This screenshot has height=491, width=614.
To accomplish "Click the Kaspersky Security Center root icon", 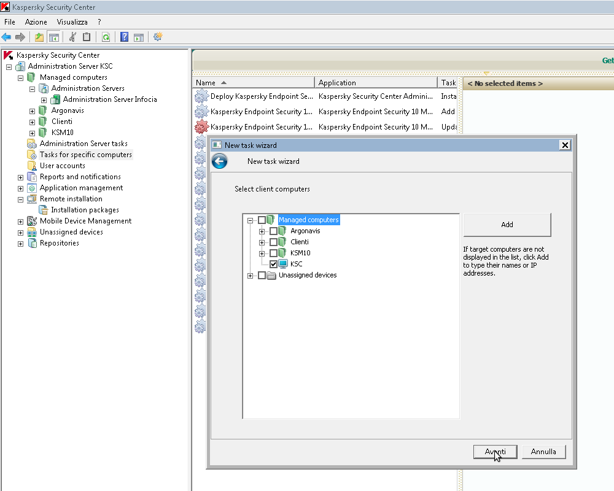I will pos(9,55).
